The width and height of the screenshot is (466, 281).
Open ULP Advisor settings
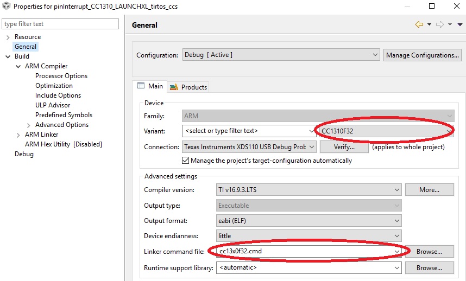pyautogui.click(x=53, y=105)
